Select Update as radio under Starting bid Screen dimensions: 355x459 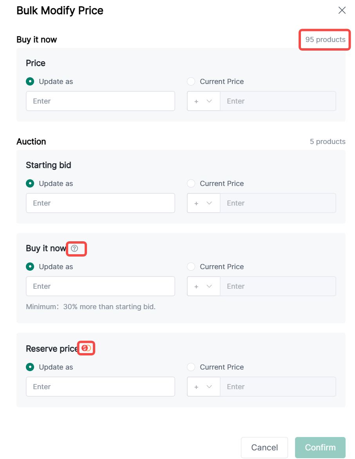30,184
